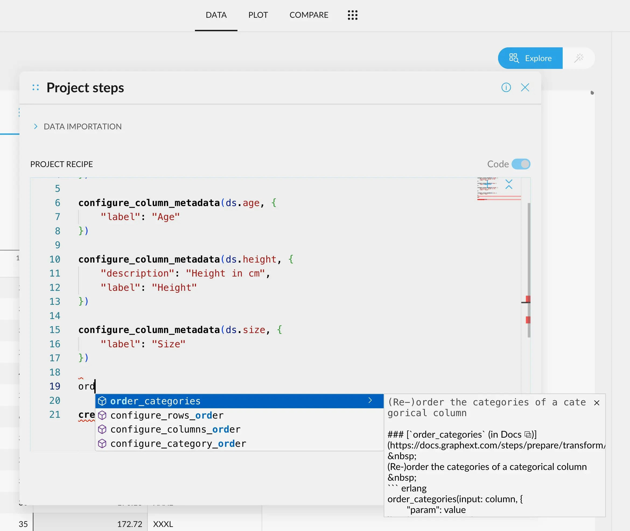Toggle the Code switch off
The height and width of the screenshot is (531, 630).
(521, 164)
